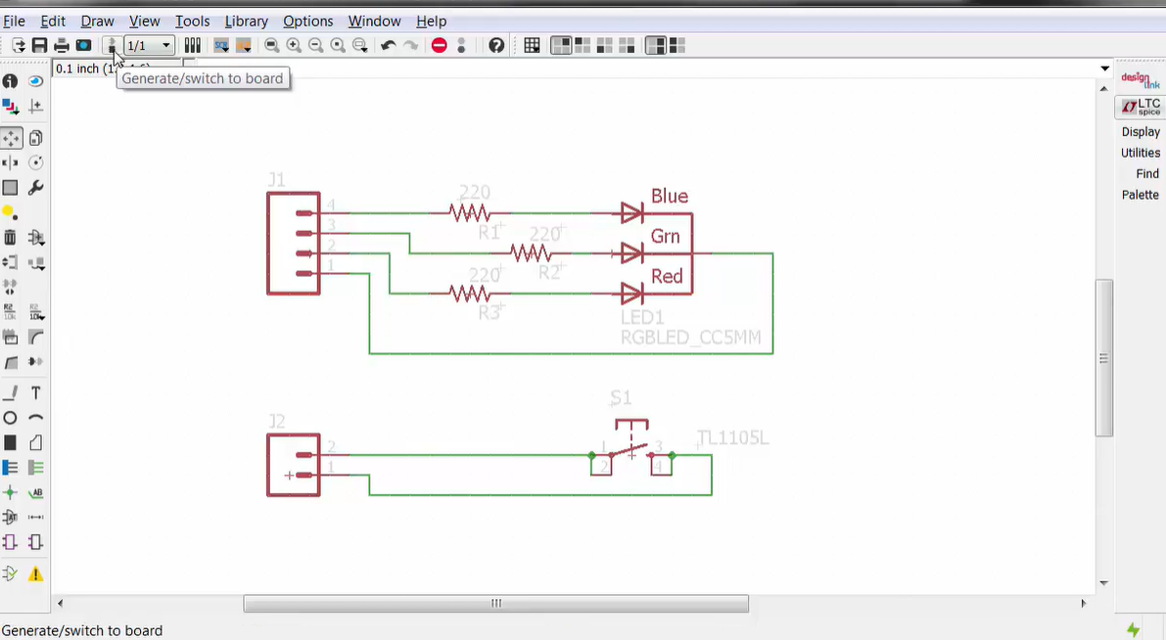Open the Tools menu
This screenshot has width=1166, height=640.
coord(193,21)
